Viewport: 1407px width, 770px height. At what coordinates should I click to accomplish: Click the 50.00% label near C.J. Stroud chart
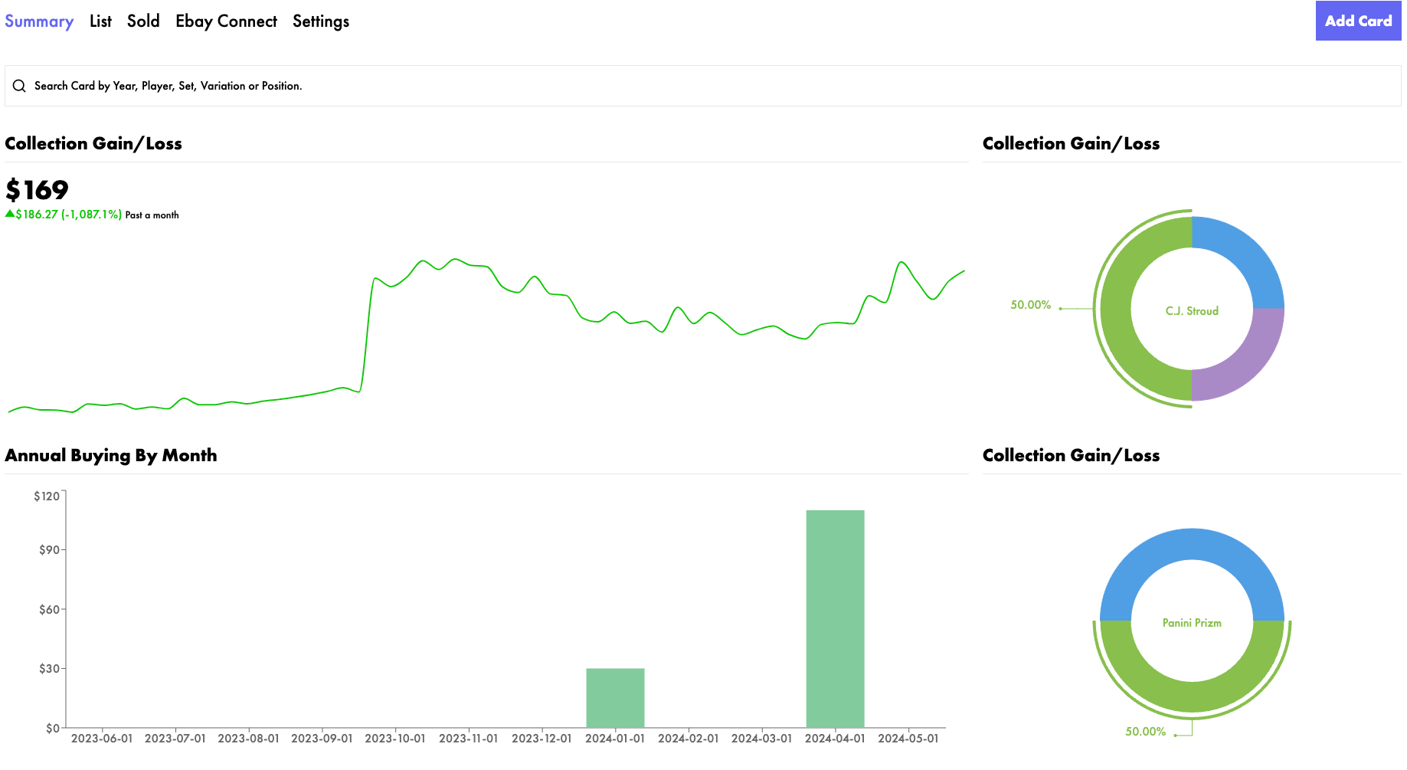[1029, 305]
